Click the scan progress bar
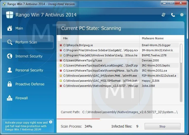Viewport: 189px width, 135px height. (x=120, y=119)
